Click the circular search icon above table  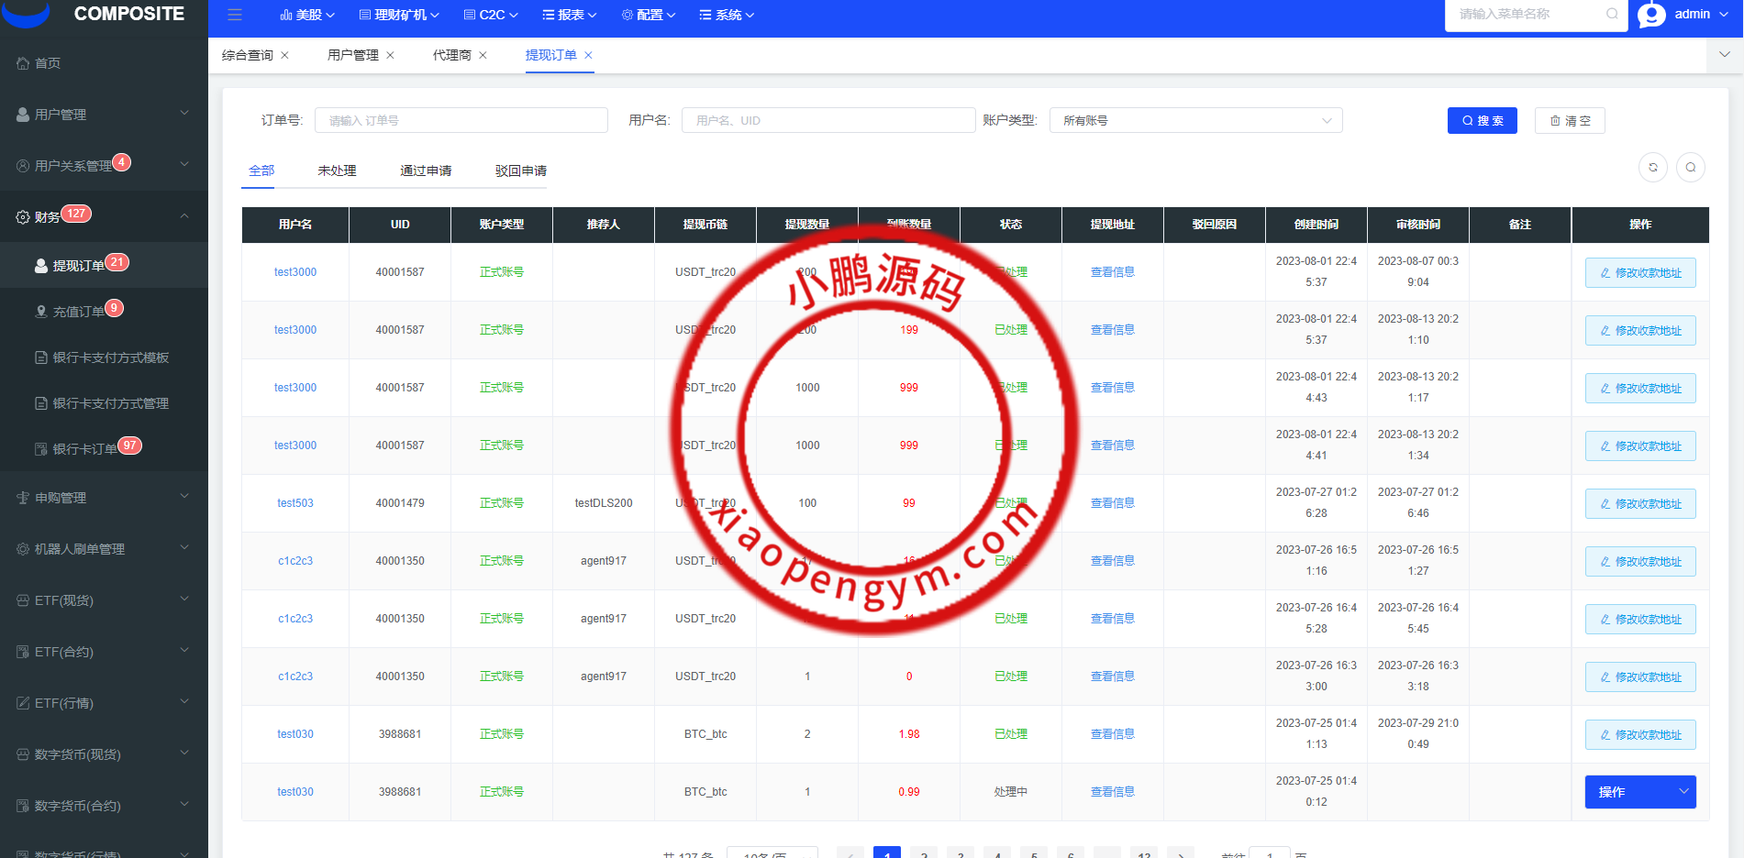pyautogui.click(x=1690, y=167)
